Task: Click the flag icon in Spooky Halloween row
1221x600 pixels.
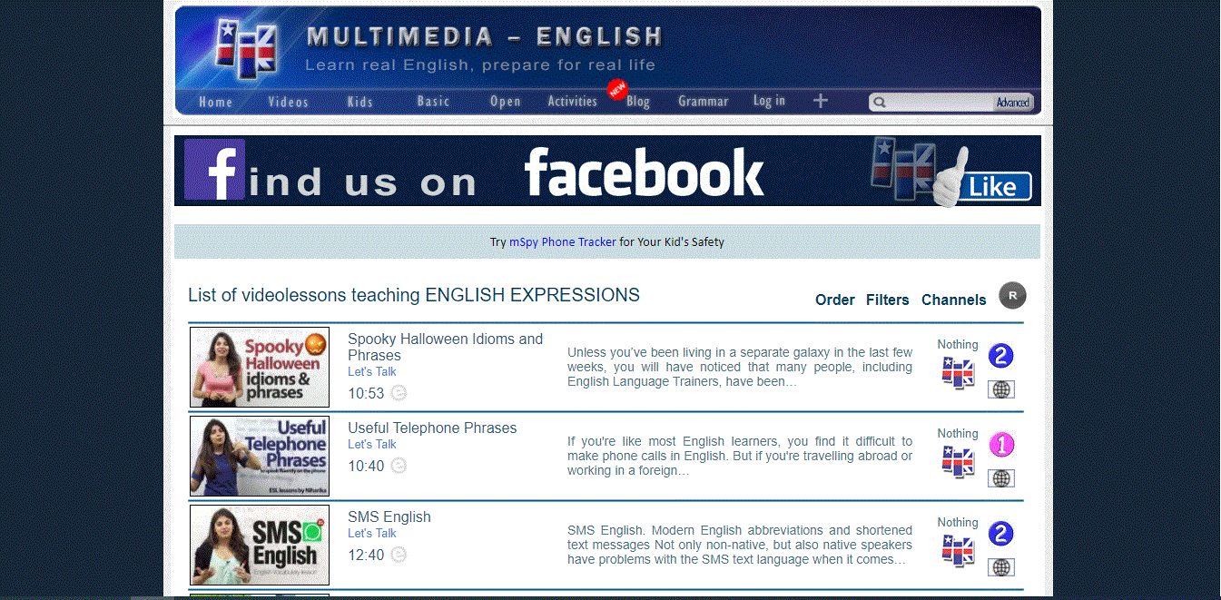Action: point(958,373)
